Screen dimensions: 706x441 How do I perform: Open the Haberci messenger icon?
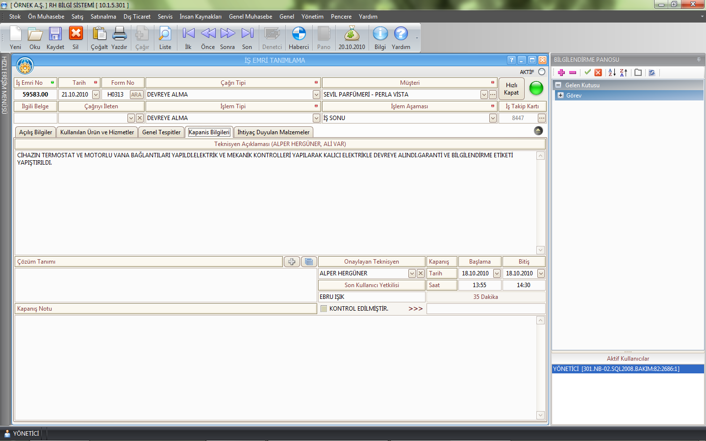(x=299, y=34)
